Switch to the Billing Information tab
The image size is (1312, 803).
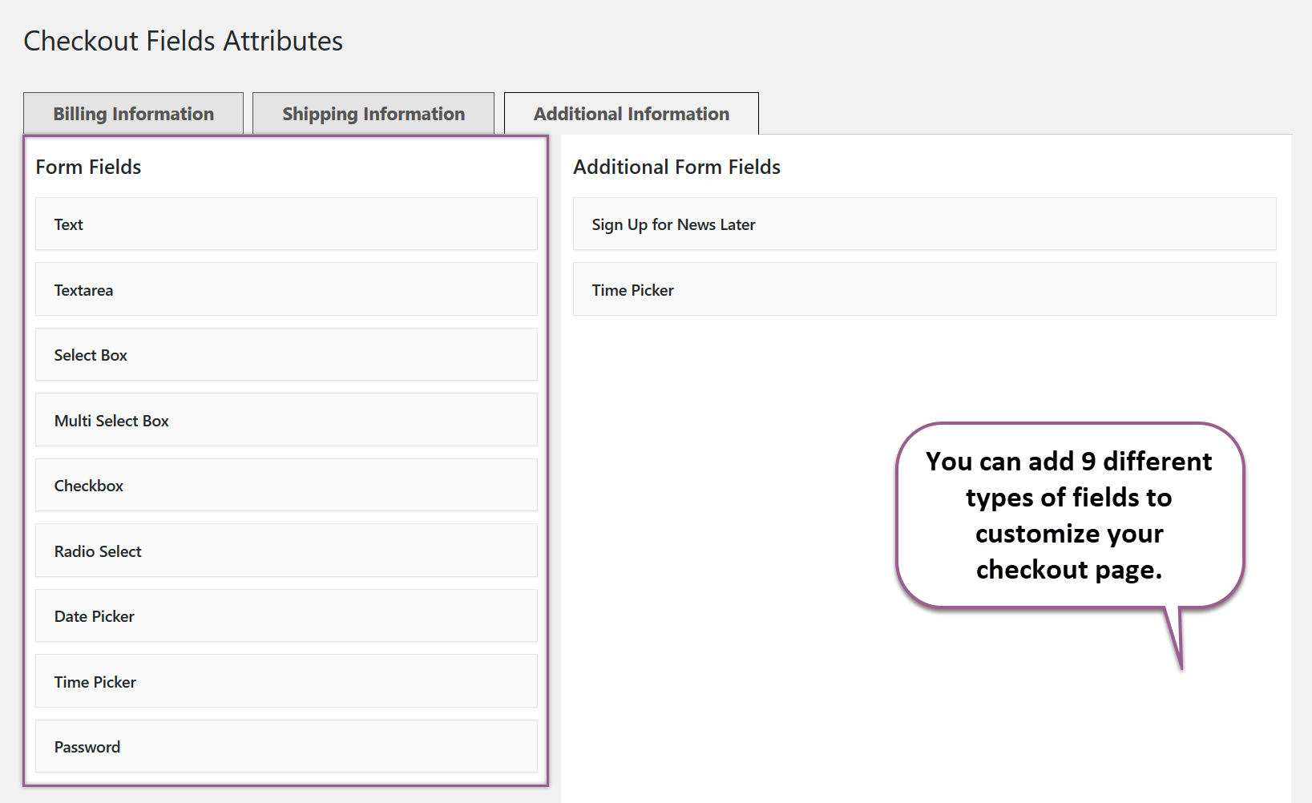click(133, 113)
